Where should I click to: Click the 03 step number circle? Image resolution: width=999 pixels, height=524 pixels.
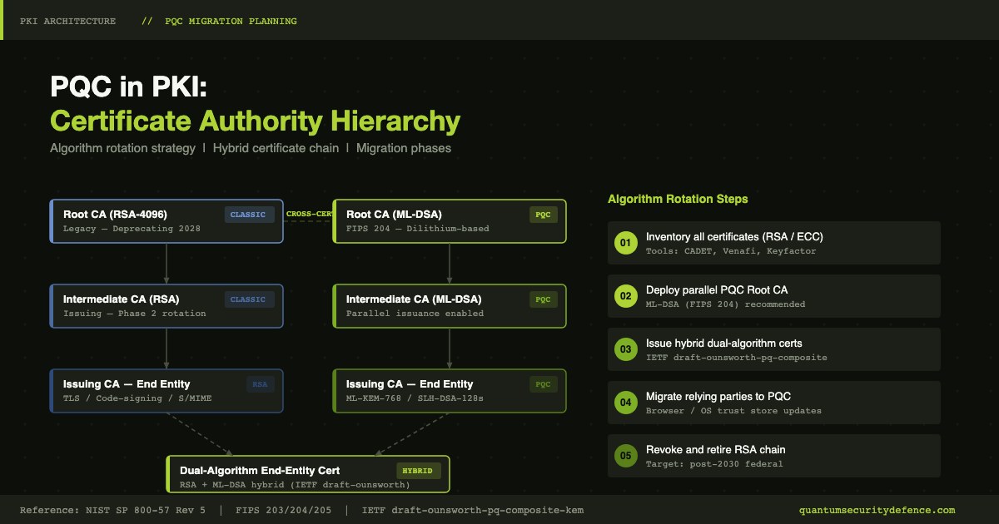point(625,349)
